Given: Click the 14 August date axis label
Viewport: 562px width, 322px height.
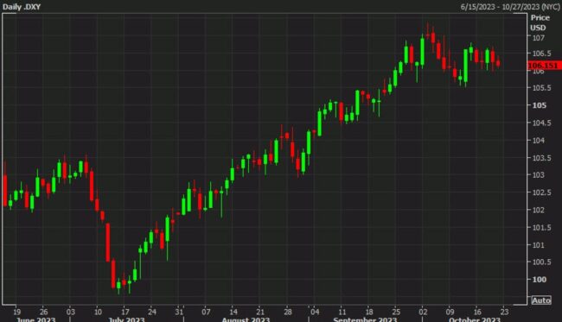Looking at the screenshot, I should tap(233, 312).
